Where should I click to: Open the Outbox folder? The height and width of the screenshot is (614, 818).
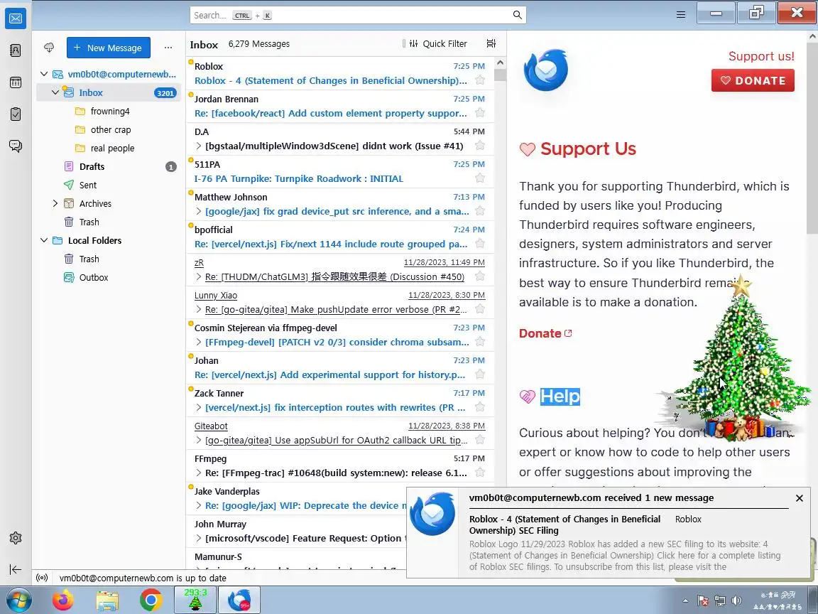pos(109,277)
